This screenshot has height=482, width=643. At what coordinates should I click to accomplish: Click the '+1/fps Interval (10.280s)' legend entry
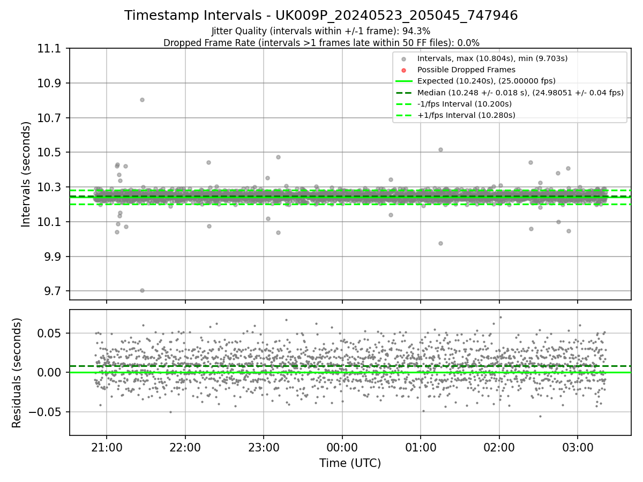[466, 115]
